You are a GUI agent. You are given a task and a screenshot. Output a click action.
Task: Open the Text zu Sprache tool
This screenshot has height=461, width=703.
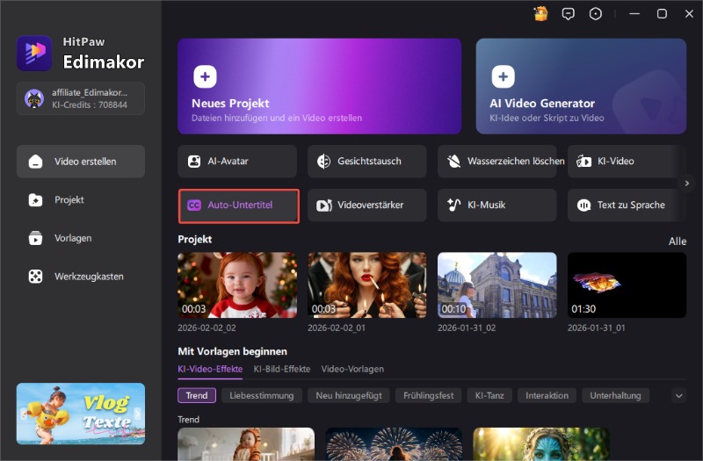[627, 205]
